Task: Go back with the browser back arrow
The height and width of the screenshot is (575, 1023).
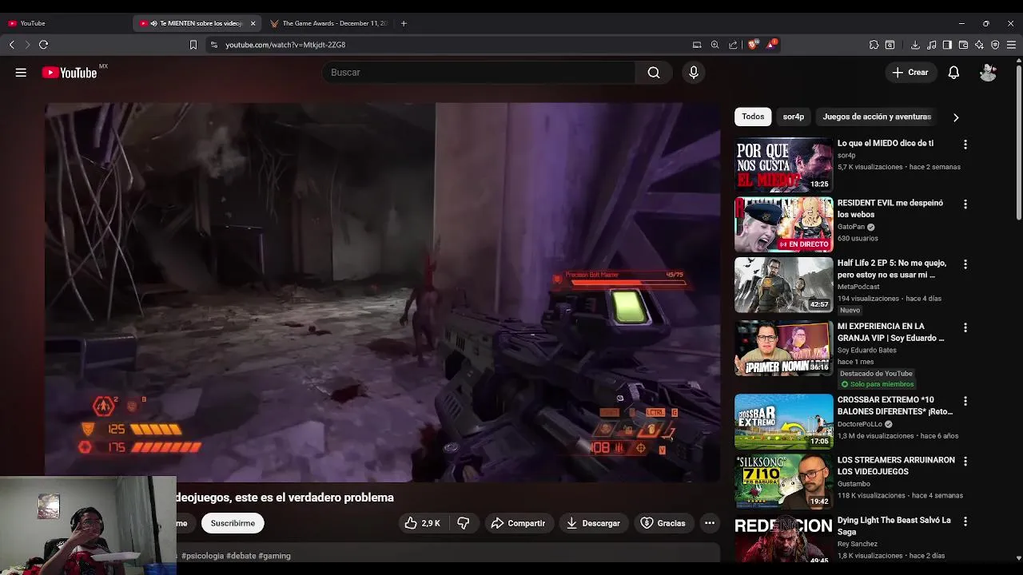Action: pyautogui.click(x=12, y=45)
